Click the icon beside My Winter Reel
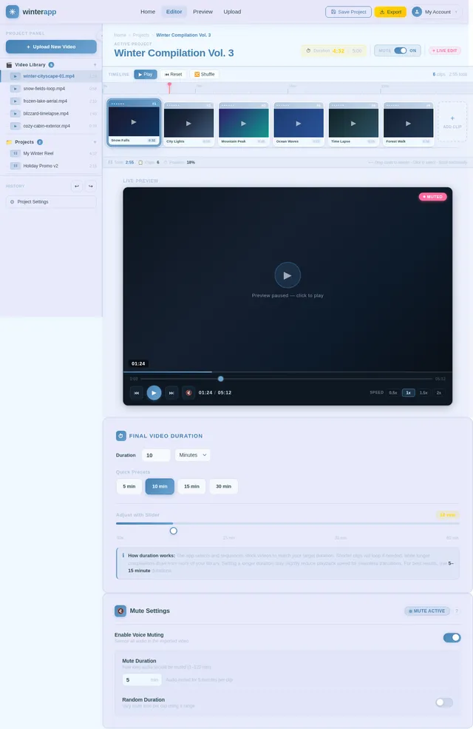 (16, 153)
